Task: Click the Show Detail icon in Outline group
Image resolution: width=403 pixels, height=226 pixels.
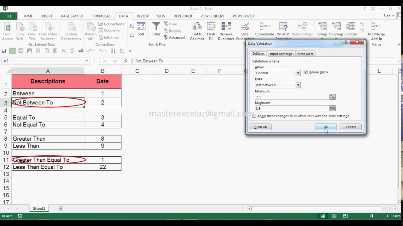Action: [361, 24]
